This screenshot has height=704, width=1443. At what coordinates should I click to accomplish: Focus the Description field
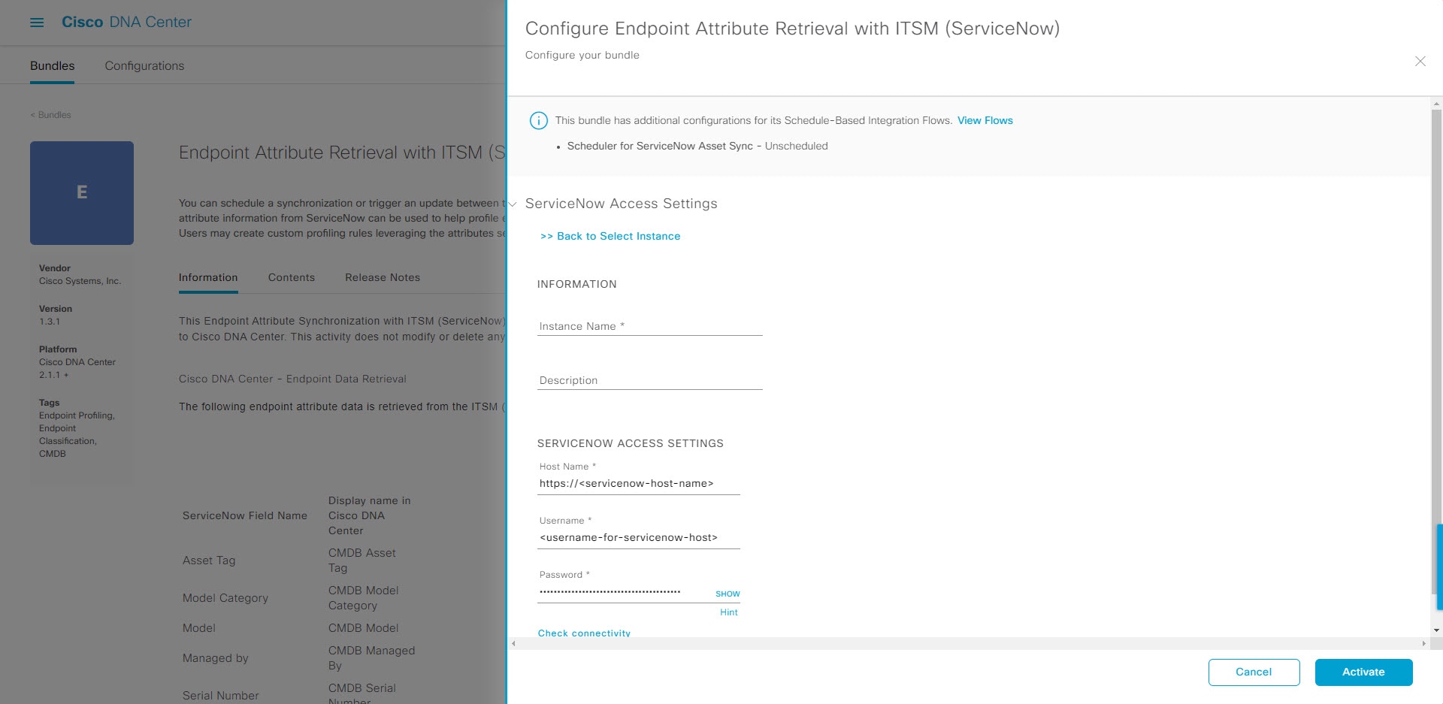point(649,380)
